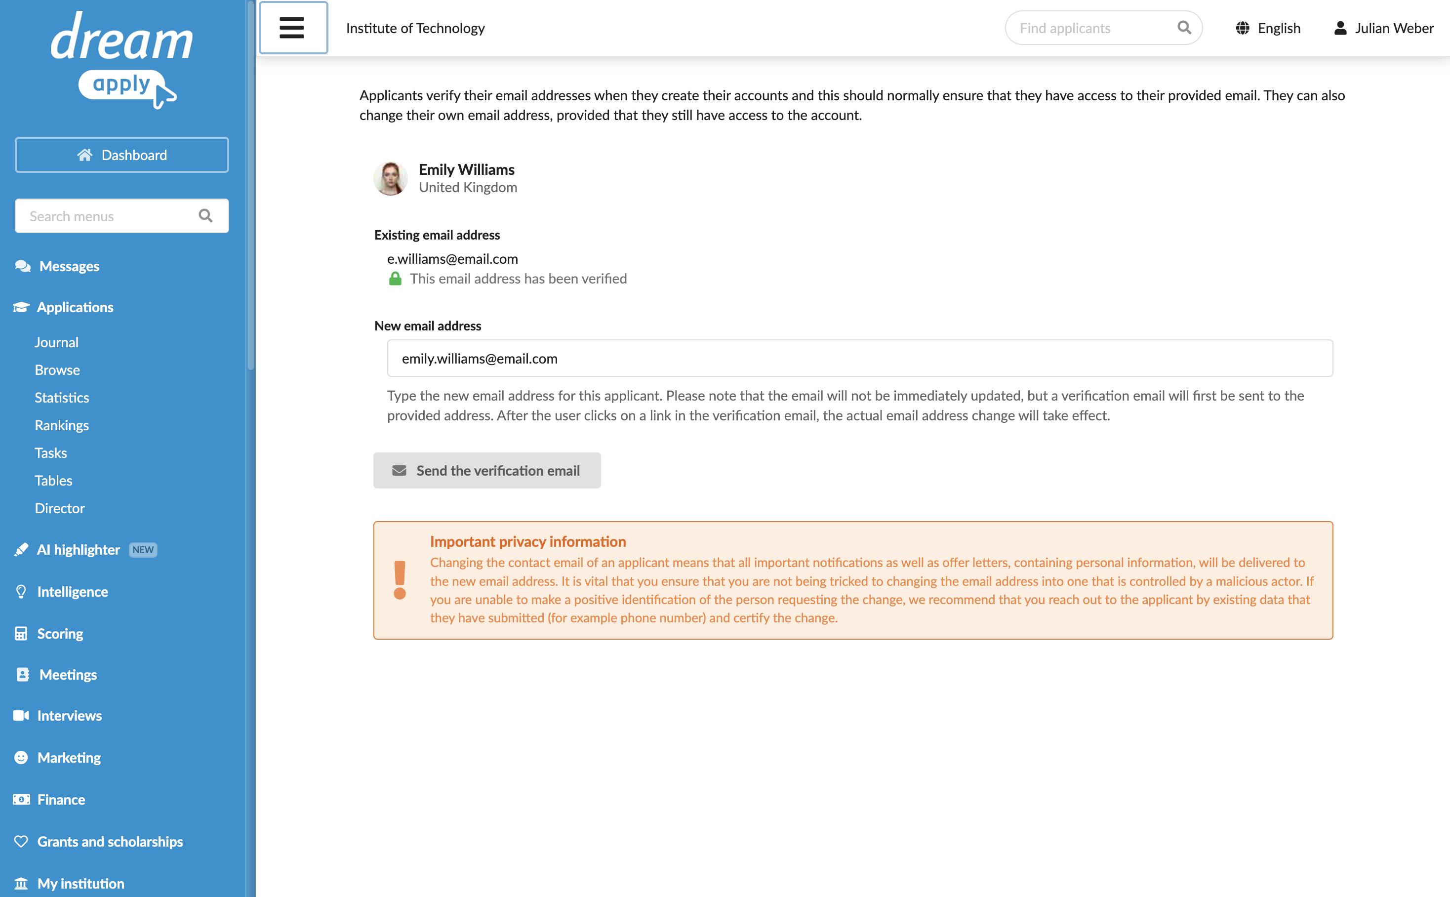Open Grants and scholarships menu

click(x=110, y=841)
